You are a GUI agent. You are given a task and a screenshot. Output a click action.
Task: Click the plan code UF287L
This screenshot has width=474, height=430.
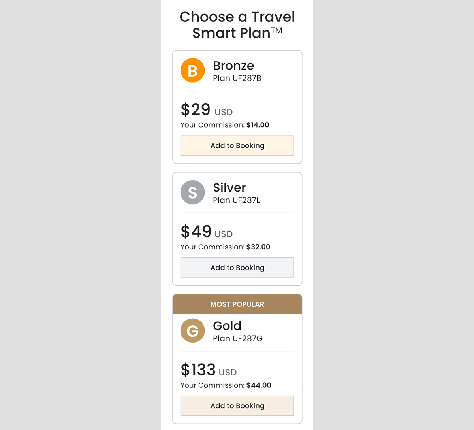[x=236, y=200]
